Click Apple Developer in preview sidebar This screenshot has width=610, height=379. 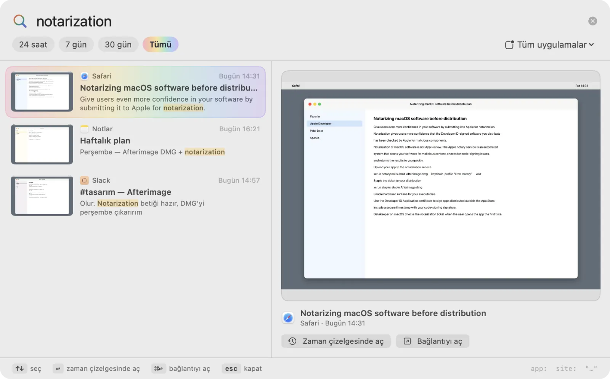[334, 124]
